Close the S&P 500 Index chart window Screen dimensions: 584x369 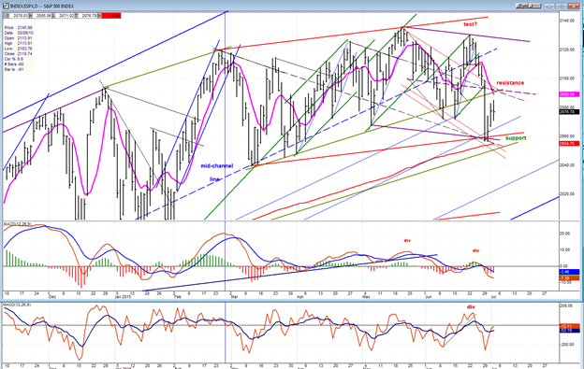coord(573,6)
